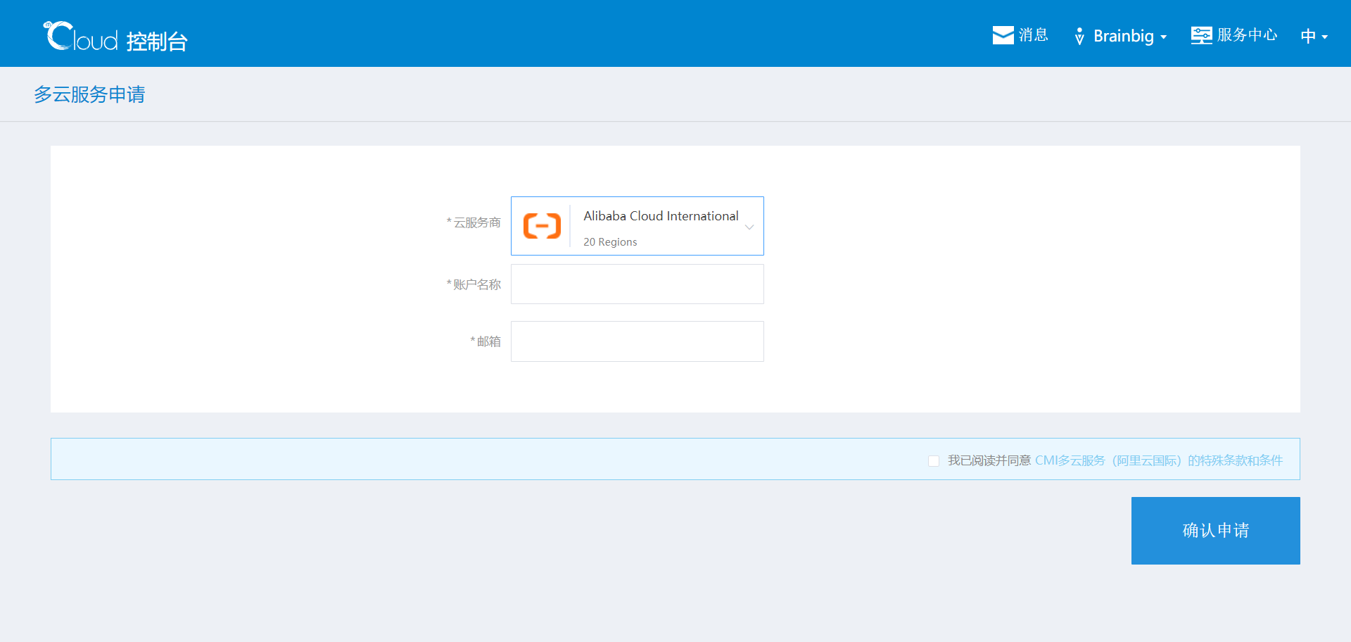Click the 邮箱 field label

pyautogui.click(x=486, y=341)
